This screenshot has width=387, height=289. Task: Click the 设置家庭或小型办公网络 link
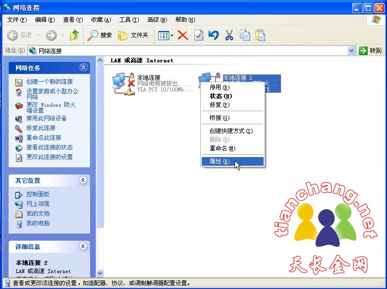tap(52, 94)
